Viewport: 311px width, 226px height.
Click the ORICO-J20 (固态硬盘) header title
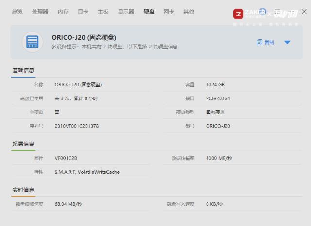coord(84,37)
